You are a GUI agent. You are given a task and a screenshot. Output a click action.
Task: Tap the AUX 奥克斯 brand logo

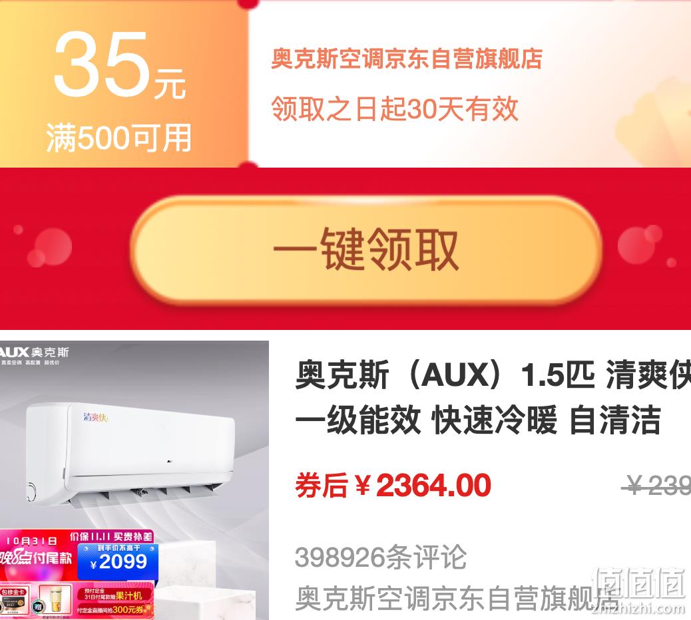pos(35,353)
